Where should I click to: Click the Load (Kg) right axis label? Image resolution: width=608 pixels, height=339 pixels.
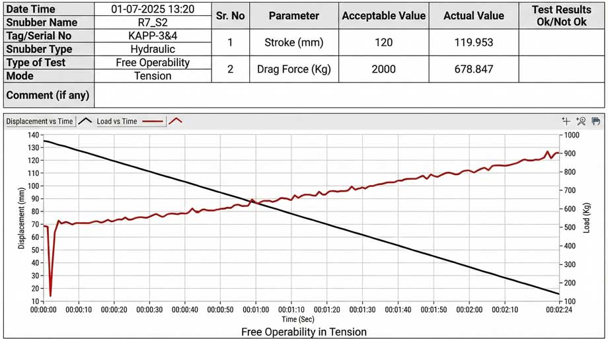point(587,217)
